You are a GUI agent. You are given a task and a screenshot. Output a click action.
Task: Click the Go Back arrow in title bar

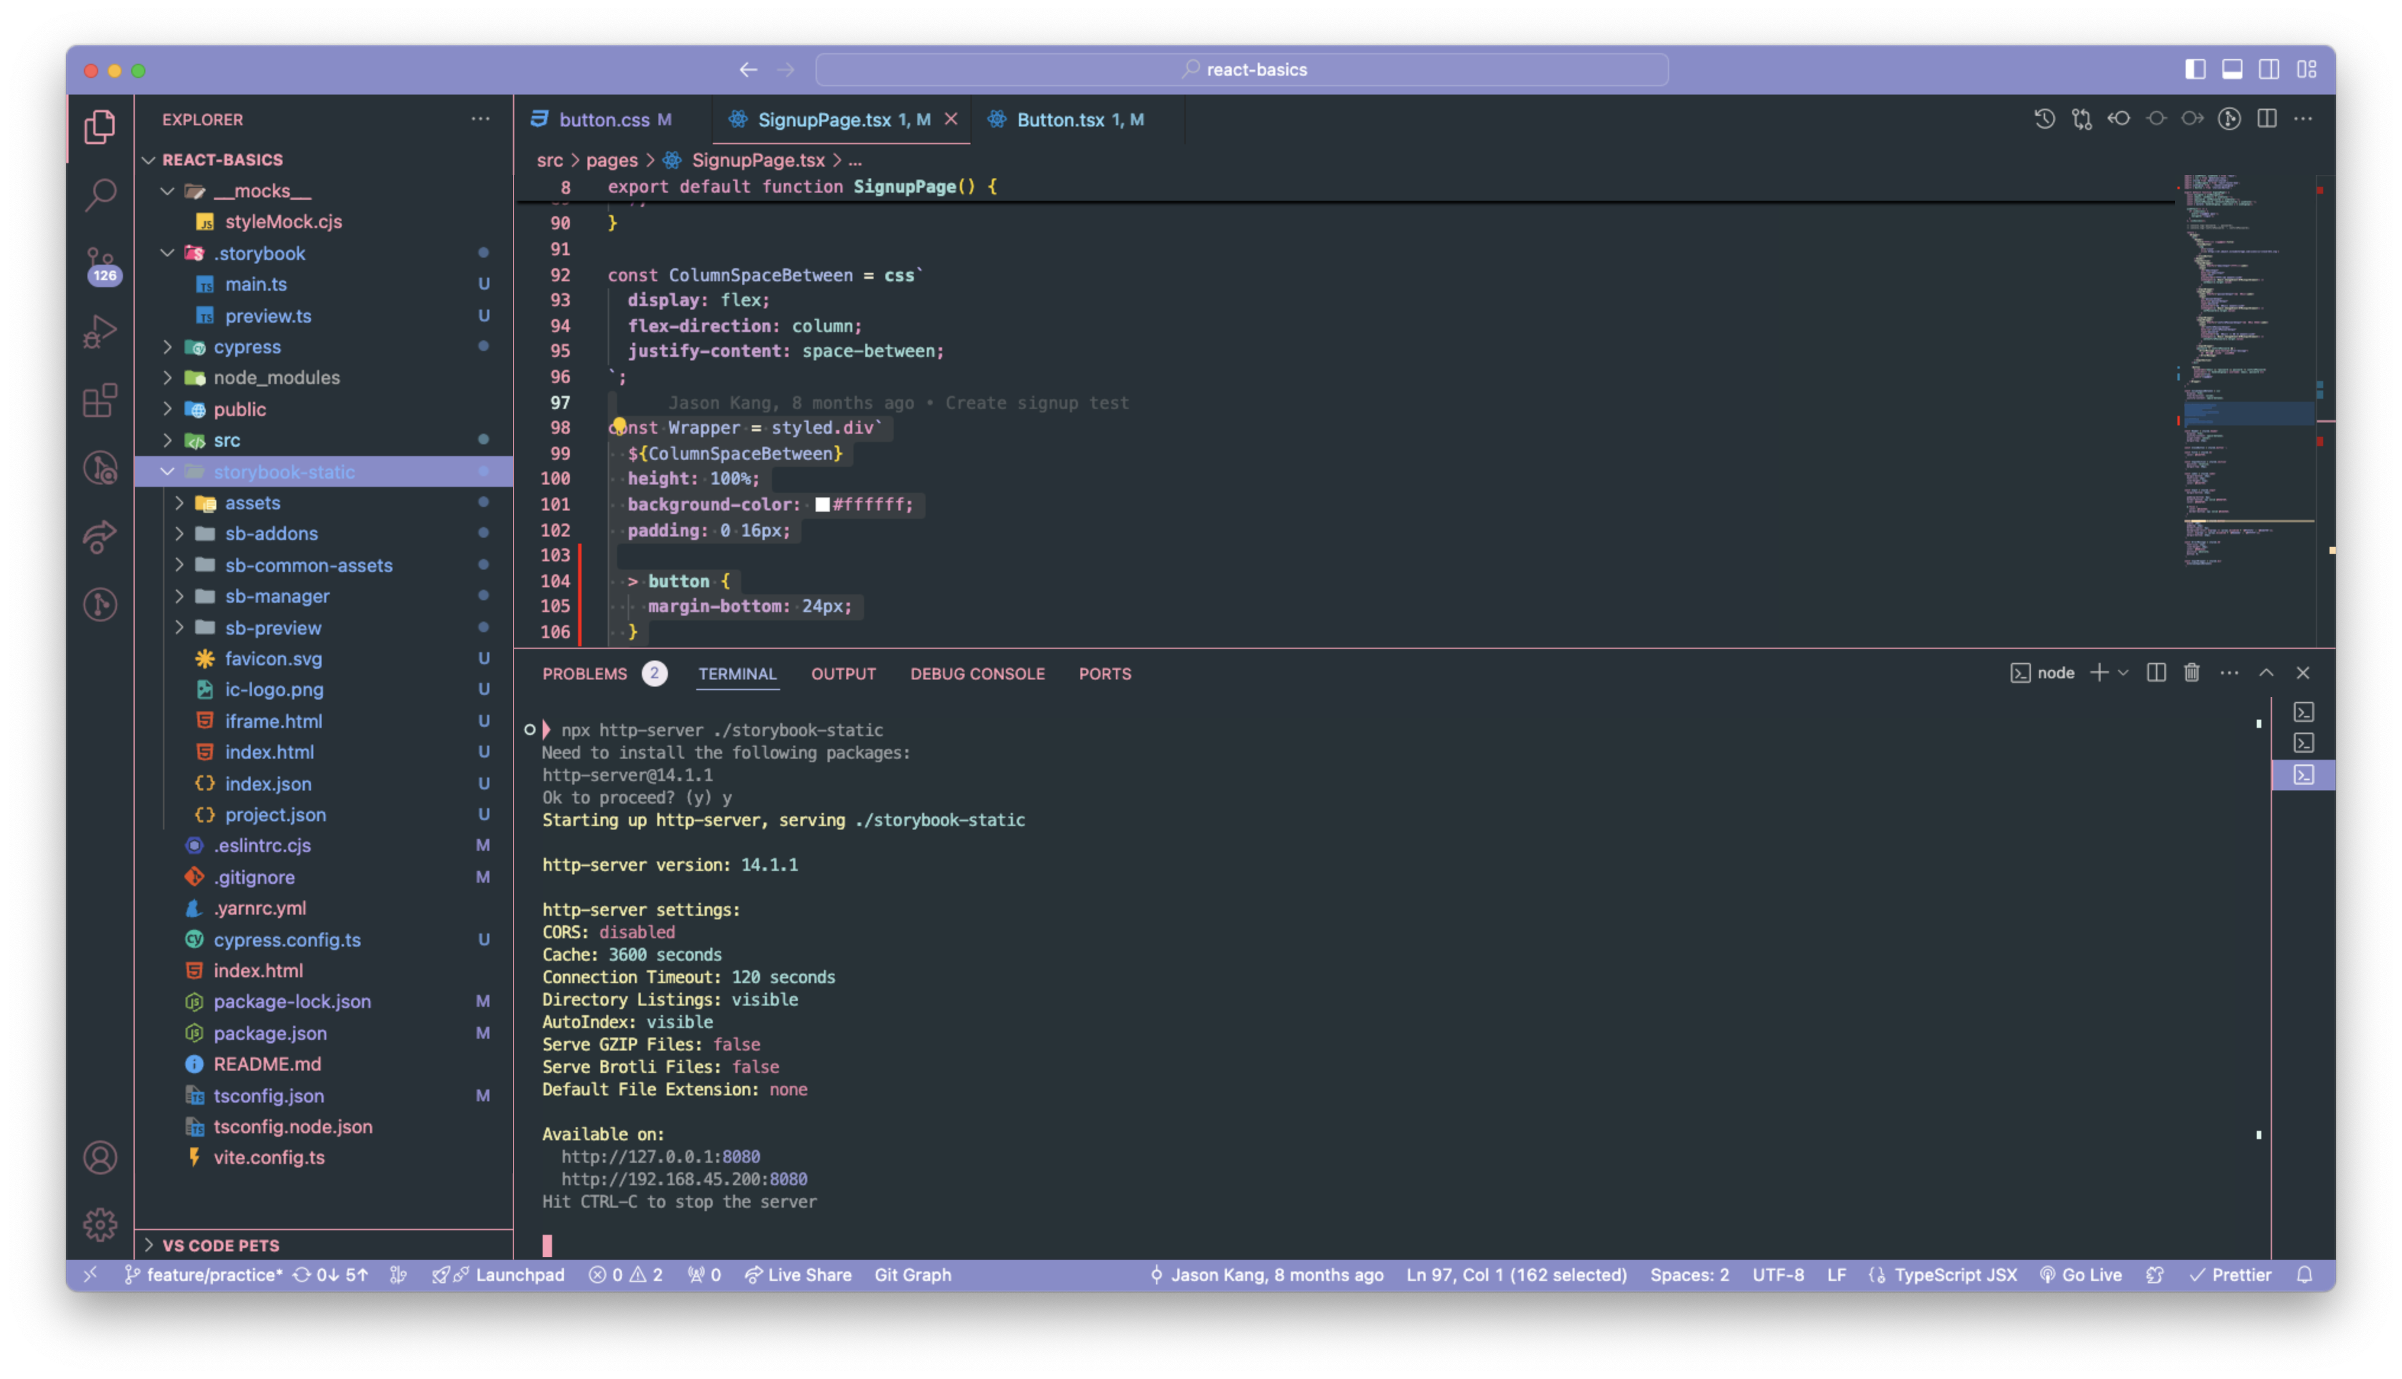pos(748,69)
